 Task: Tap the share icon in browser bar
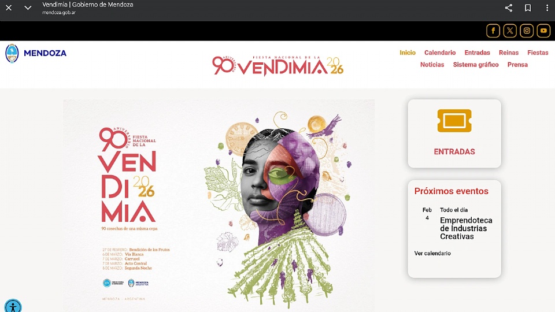pyautogui.click(x=509, y=8)
